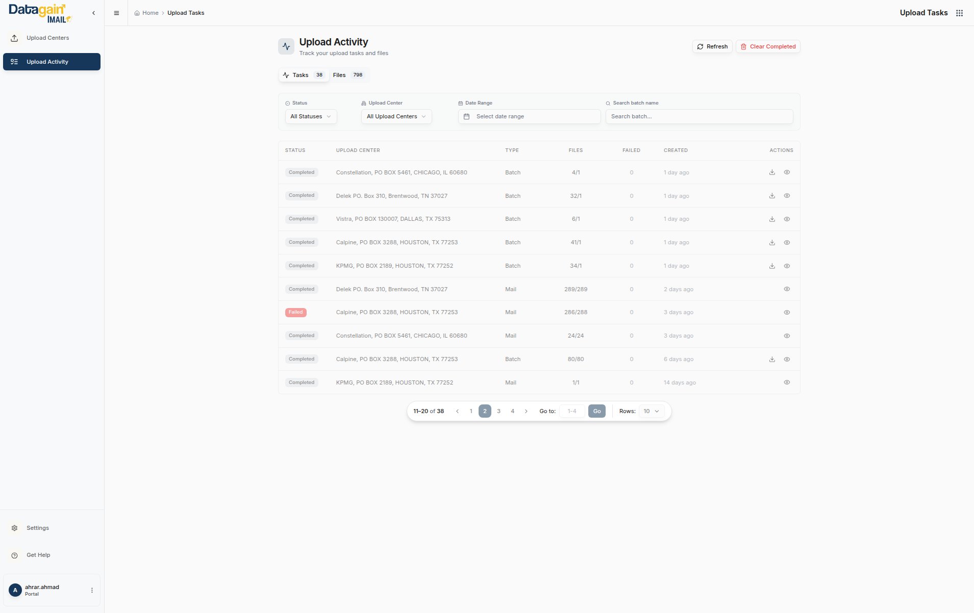Download the Constellation batch from 1 day ago
This screenshot has width=974, height=613.
pos(772,172)
